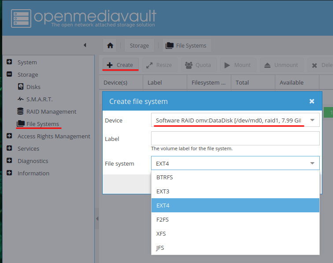
Task: Collapse the sidebar with the left arrow
Action: (85, 45)
